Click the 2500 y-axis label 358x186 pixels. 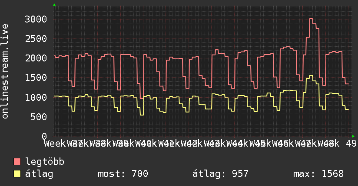(x=36, y=38)
